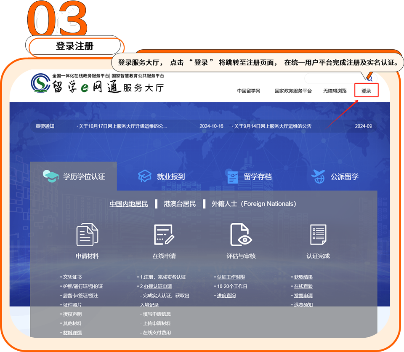404x352 pixels.
Task: Select 外籍人士 (Foreign Nationals) category
Action: click(254, 204)
